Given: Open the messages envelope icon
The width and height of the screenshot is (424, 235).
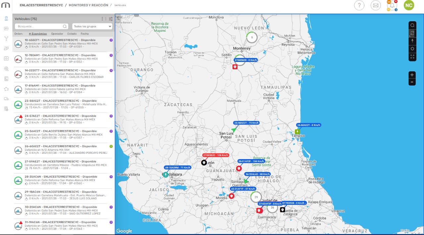Looking at the screenshot, I should tap(376, 6).
